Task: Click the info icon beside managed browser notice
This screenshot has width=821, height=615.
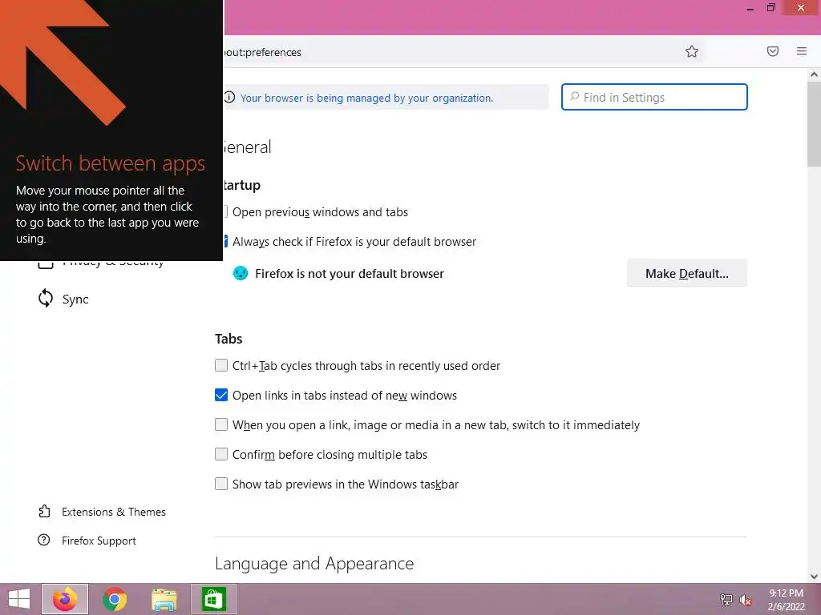Action: 229,97
